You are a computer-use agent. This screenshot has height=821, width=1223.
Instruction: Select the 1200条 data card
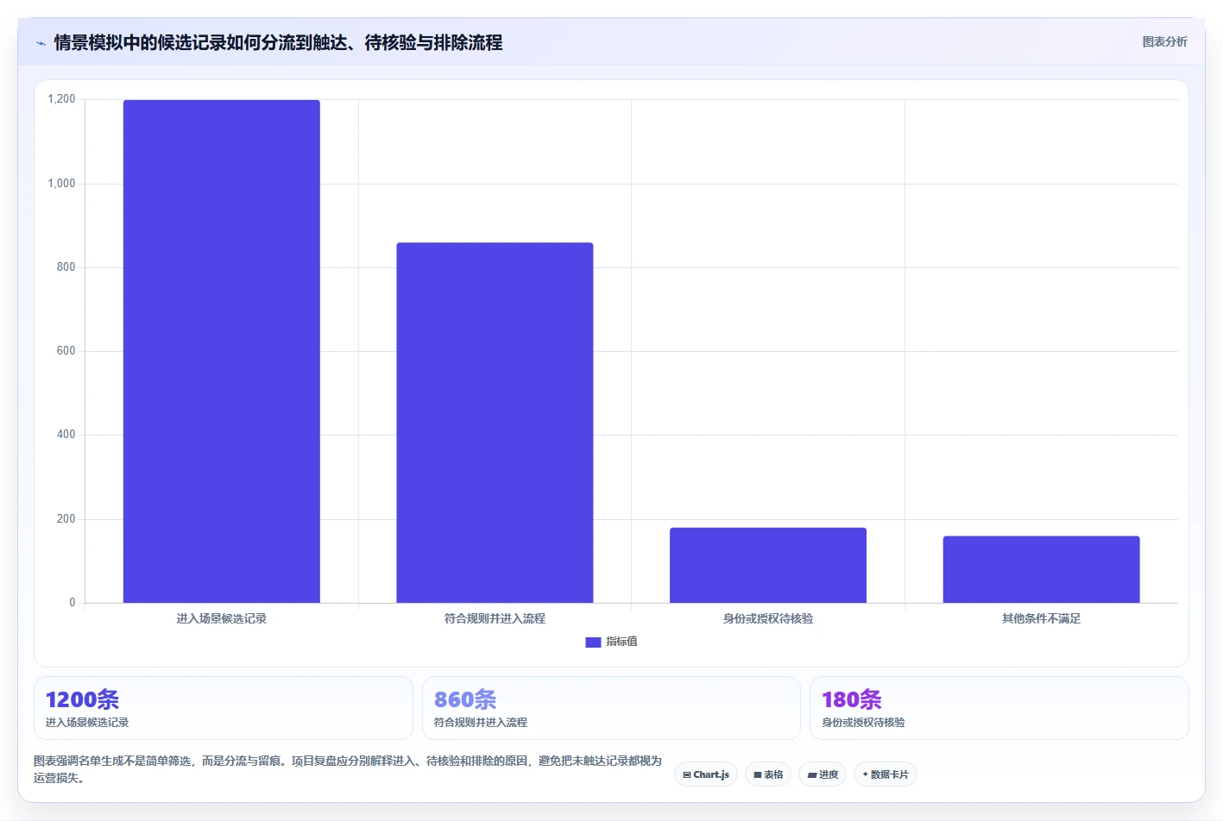(224, 708)
